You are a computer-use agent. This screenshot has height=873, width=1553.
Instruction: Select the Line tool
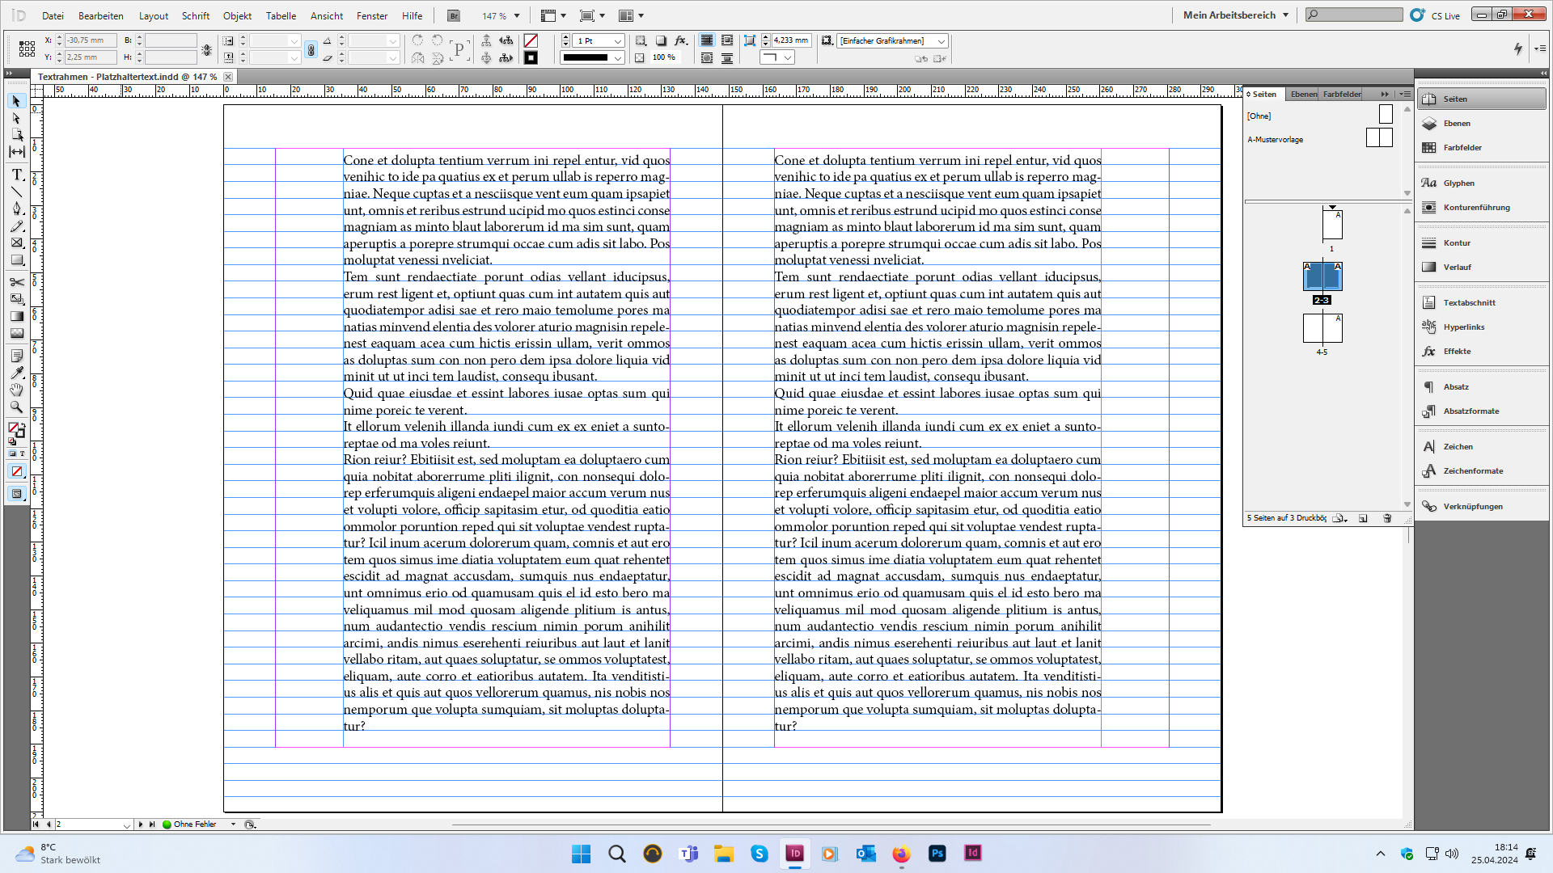16,192
